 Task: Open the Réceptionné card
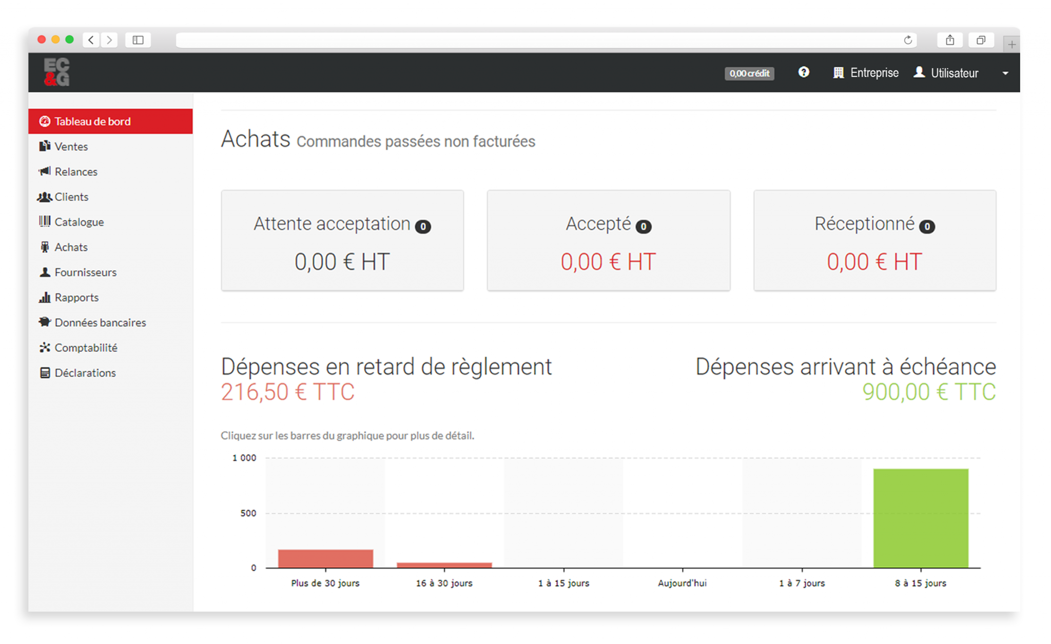(875, 240)
